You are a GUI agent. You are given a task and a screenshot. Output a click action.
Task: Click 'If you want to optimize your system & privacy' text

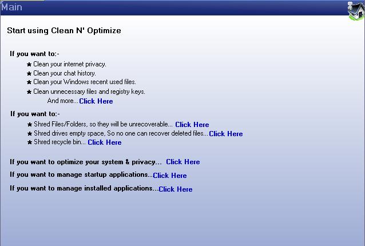[x=85, y=162]
